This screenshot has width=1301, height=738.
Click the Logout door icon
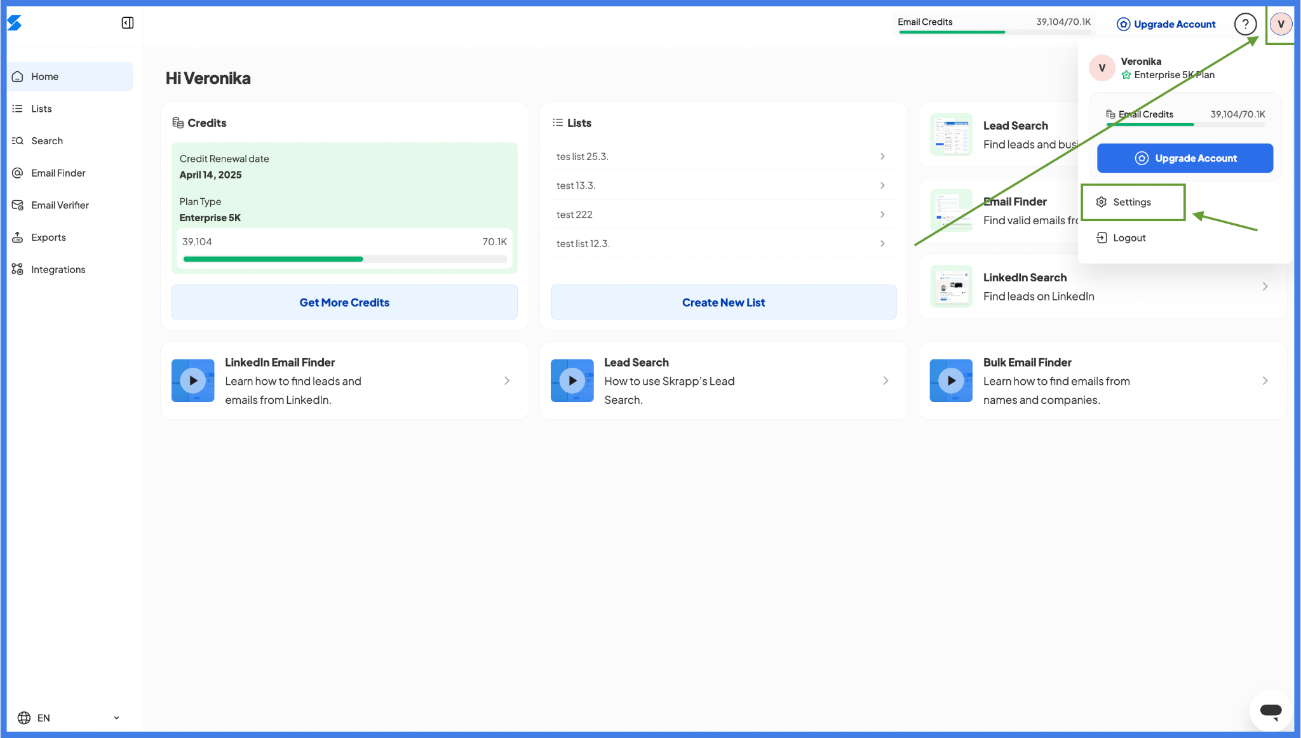[x=1102, y=238]
